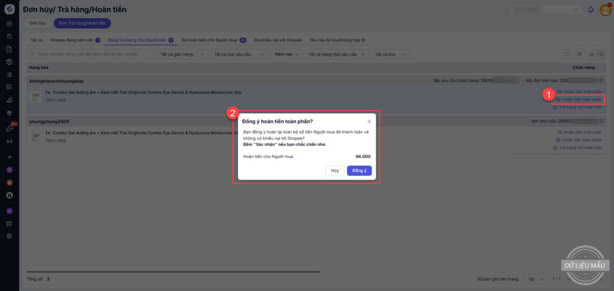The image size is (614, 291).
Task: Open chat messages icon with red badge
Action: pyautogui.click(x=10, y=128)
